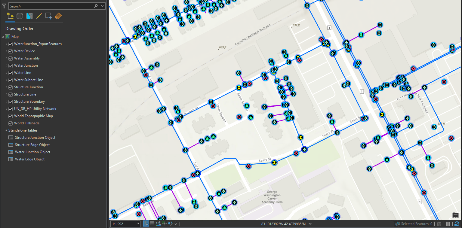
Task: Hide the World Hillshade layer
Action: (x=11, y=123)
